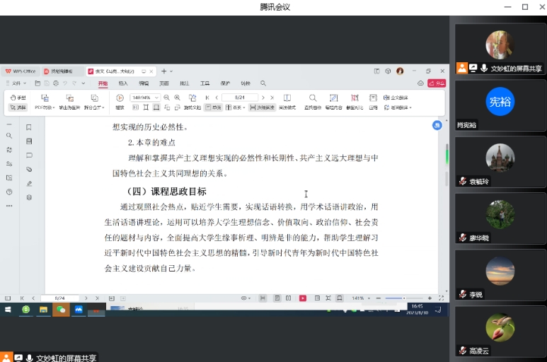Image resolution: width=547 pixels, height=362 pixels.
Task: Expand the 文件 menu dropdown
Action: (18, 83)
